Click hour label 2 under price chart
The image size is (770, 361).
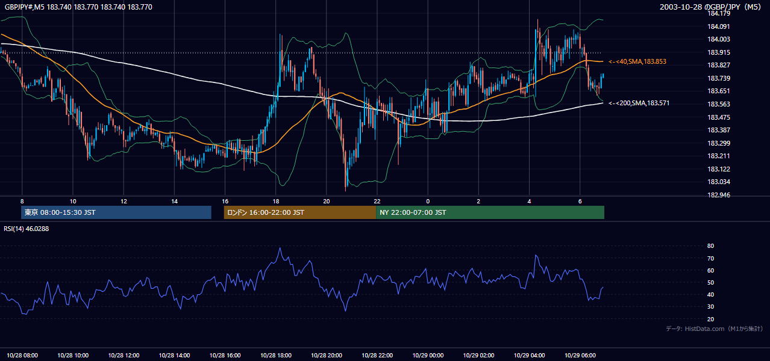(478, 201)
